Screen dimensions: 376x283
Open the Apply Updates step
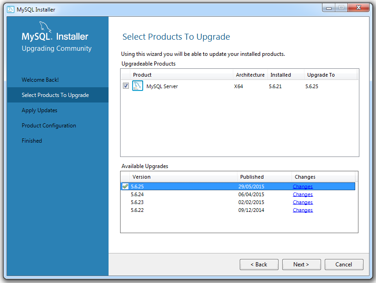point(39,110)
